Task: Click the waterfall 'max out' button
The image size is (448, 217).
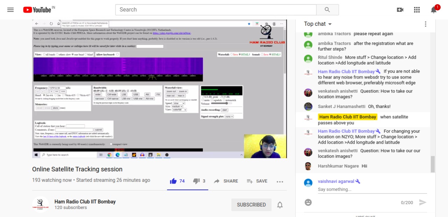Action: point(170,96)
